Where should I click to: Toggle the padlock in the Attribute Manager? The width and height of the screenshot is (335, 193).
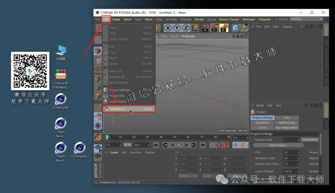[311, 105]
